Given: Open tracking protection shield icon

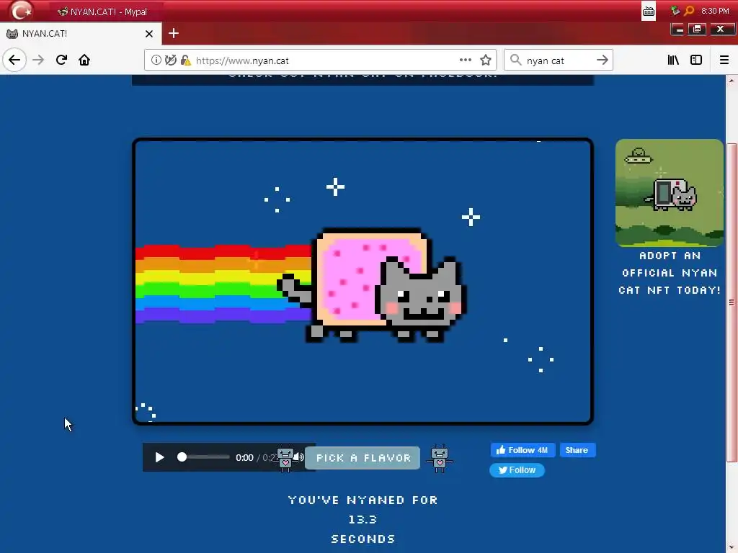Looking at the screenshot, I should coord(171,60).
